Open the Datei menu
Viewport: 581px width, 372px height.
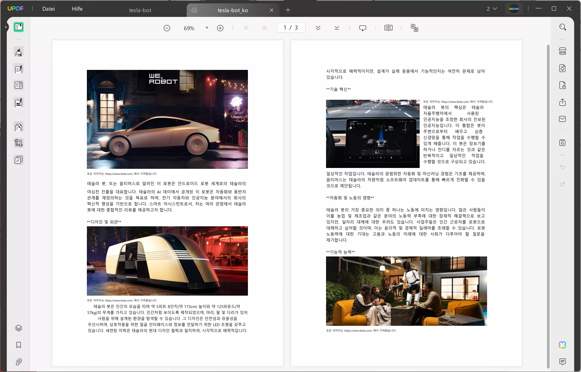click(49, 9)
